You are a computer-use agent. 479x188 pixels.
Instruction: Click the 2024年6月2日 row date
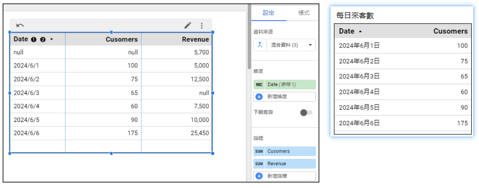click(359, 61)
